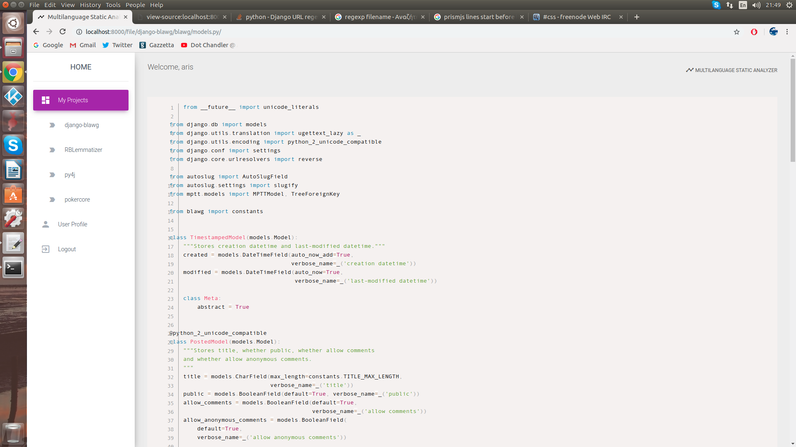This screenshot has height=447, width=796.
Task: Go back to the previous page
Action: click(x=36, y=31)
